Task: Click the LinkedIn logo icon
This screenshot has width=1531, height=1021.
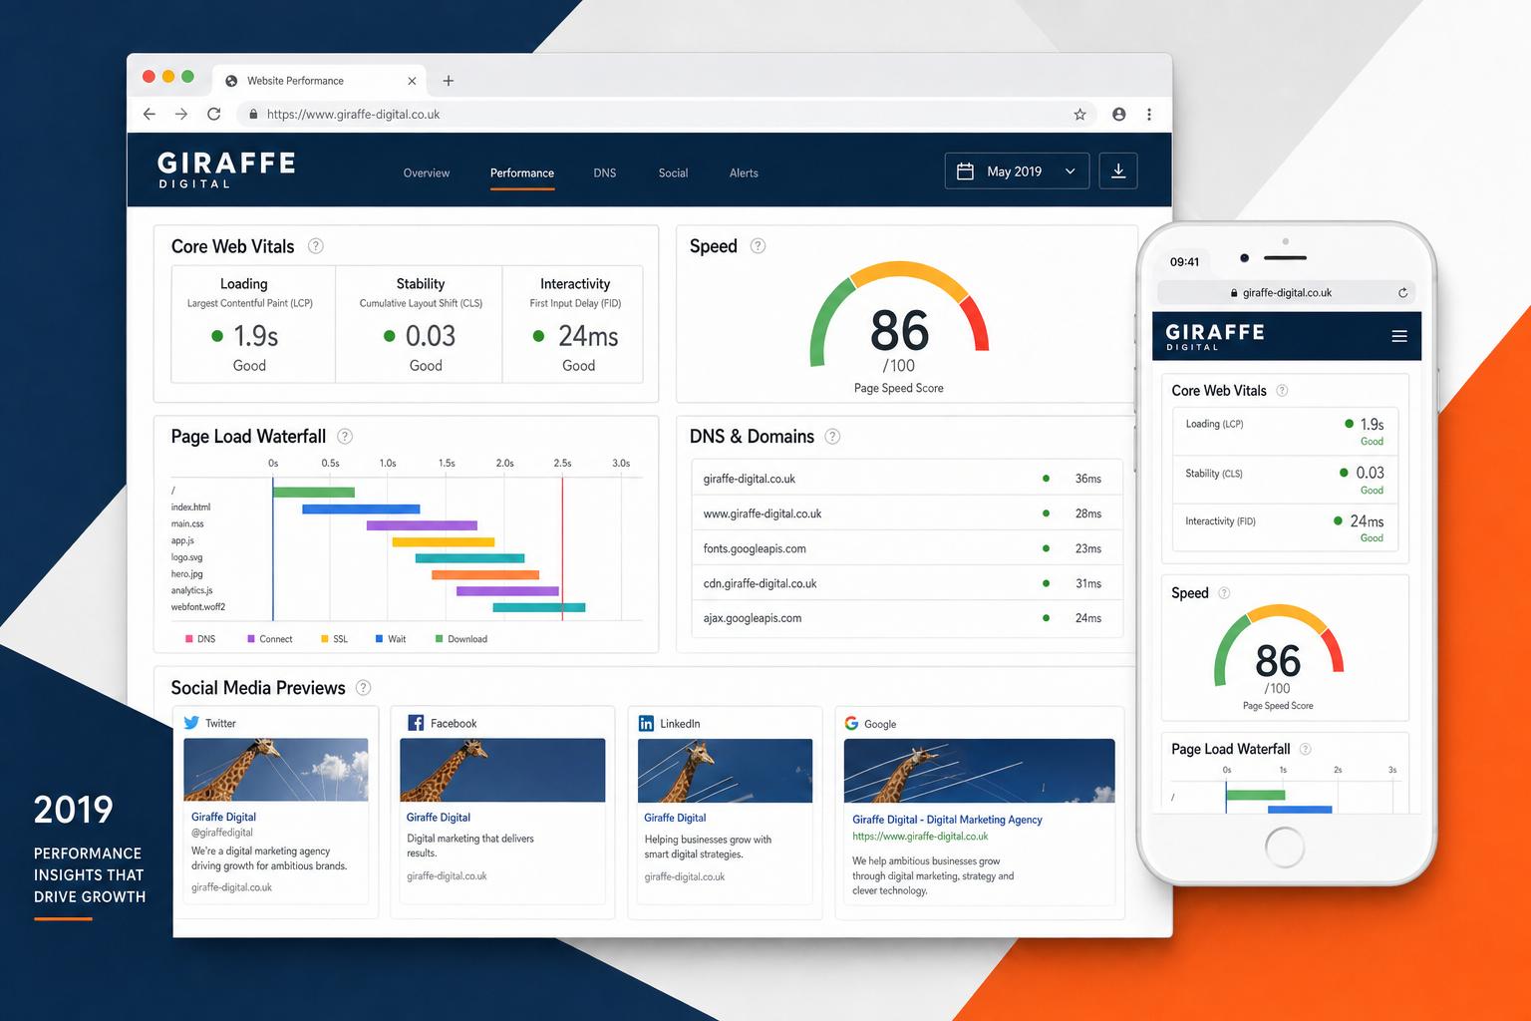Action: point(646,723)
